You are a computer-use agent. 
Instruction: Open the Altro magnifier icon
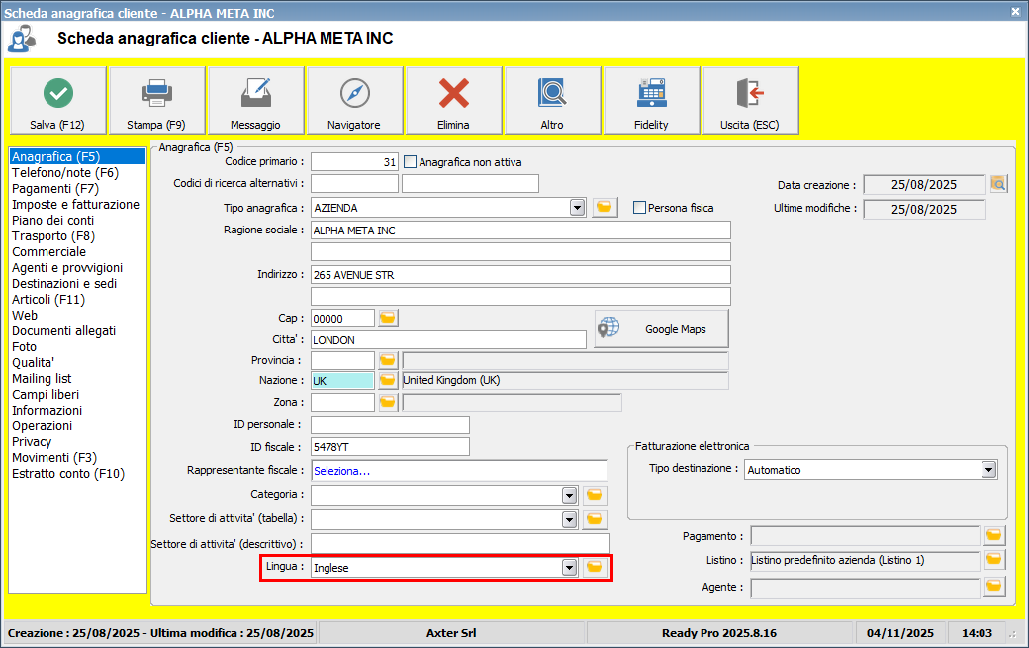pyautogui.click(x=552, y=93)
